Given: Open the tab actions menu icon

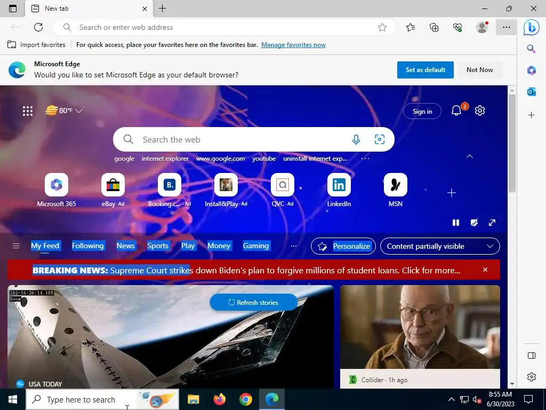Looking at the screenshot, I should pyautogui.click(x=13, y=9).
